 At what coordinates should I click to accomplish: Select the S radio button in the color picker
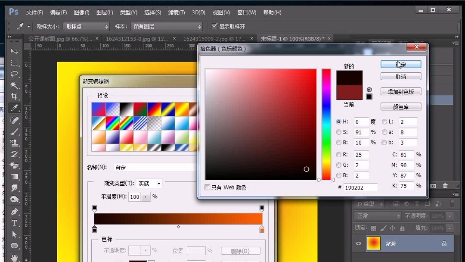pos(339,132)
